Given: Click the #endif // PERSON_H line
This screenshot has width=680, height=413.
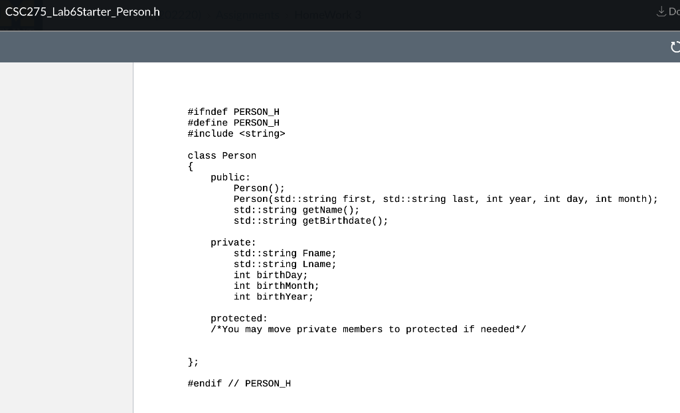Looking at the screenshot, I should [x=239, y=383].
